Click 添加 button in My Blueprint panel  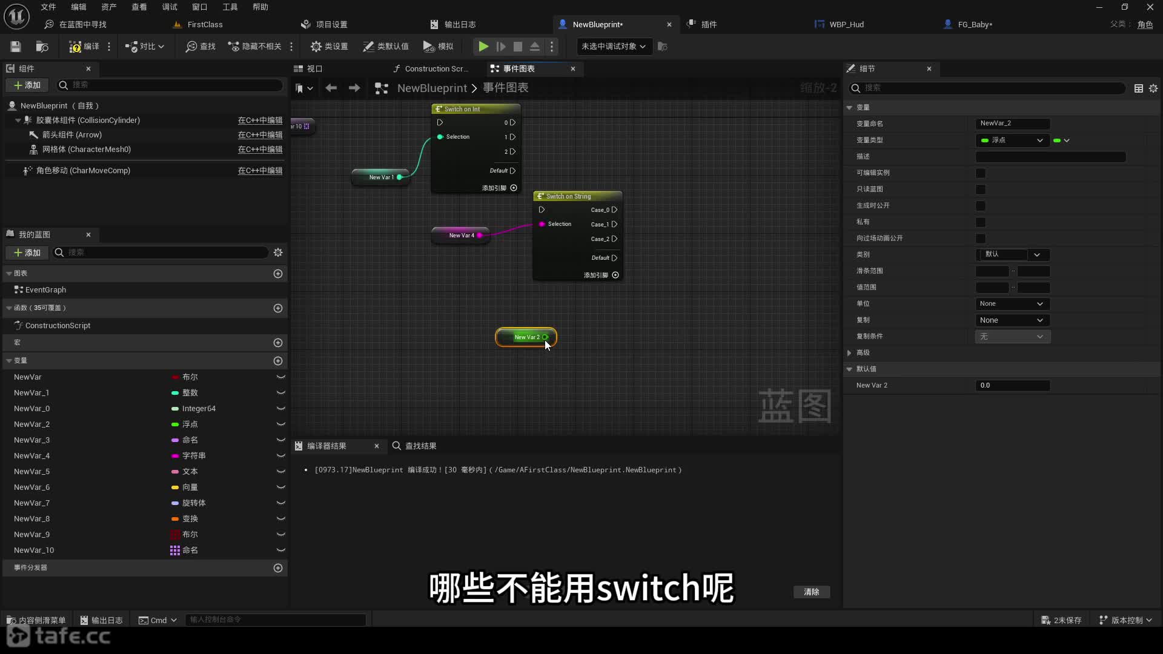(27, 253)
